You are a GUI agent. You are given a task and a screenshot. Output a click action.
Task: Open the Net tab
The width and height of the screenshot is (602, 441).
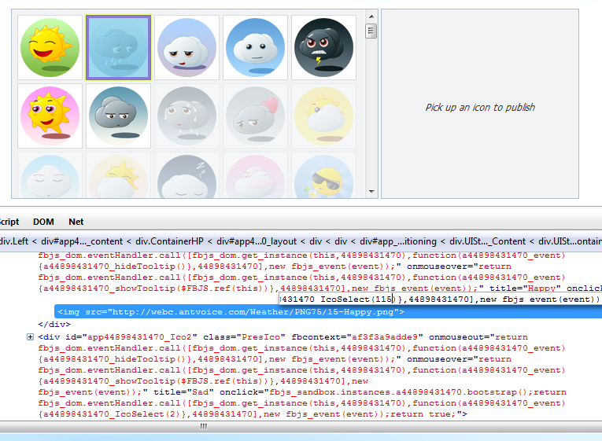click(76, 222)
